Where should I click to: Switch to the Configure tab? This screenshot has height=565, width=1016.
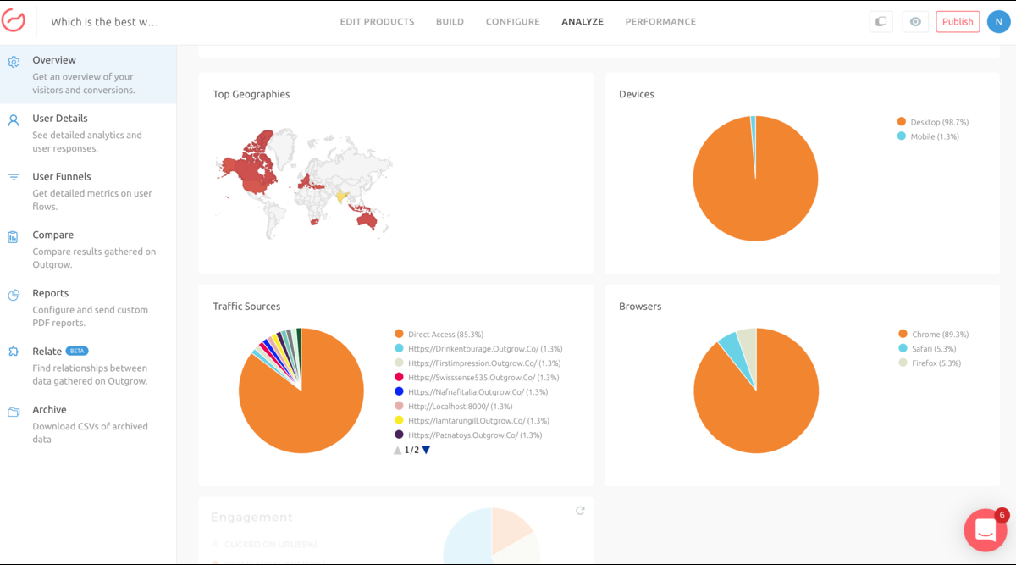click(512, 22)
